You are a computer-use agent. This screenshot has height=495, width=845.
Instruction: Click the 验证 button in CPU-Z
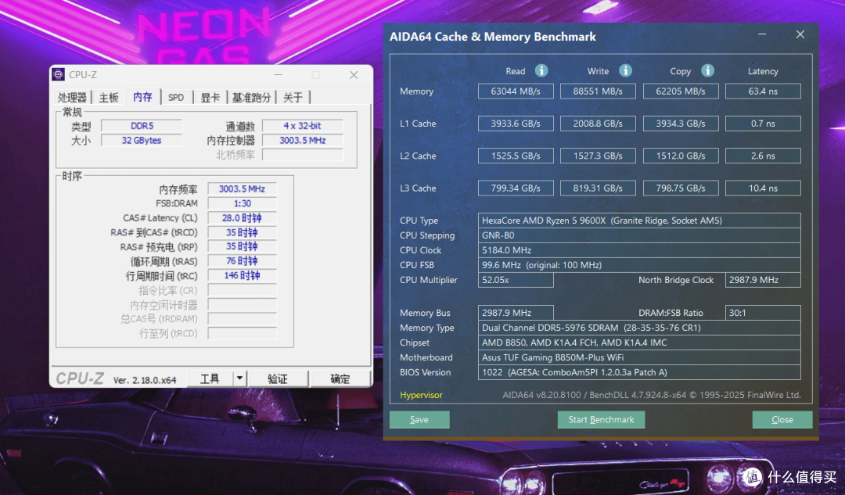coord(278,378)
